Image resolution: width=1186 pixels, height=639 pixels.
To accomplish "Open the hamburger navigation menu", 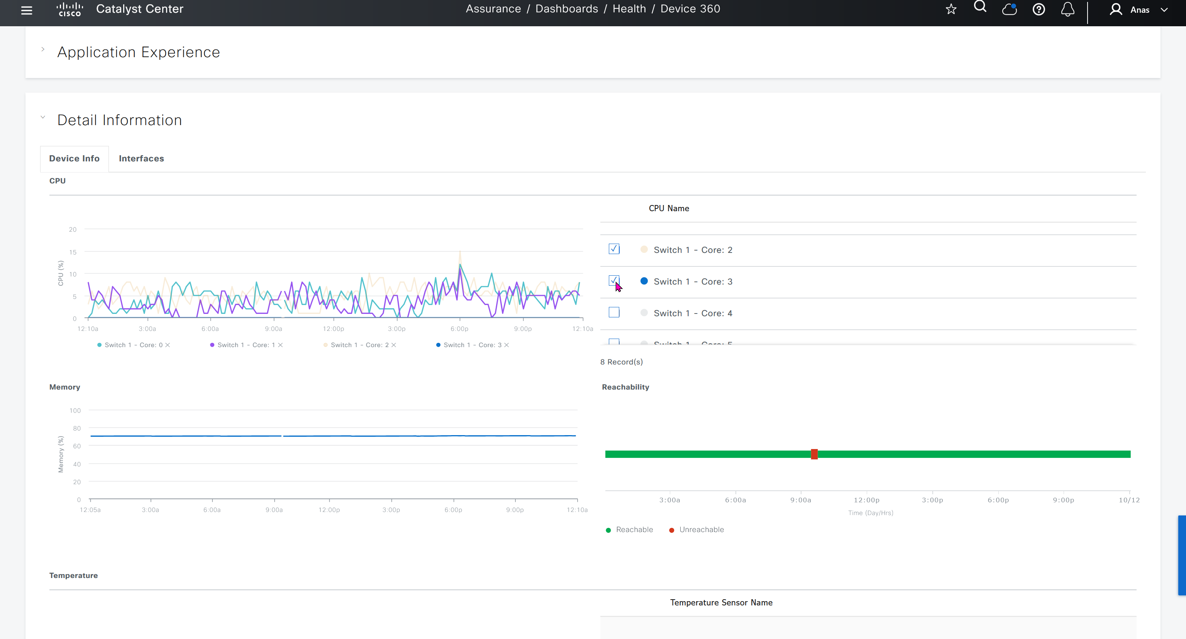I will pyautogui.click(x=27, y=10).
